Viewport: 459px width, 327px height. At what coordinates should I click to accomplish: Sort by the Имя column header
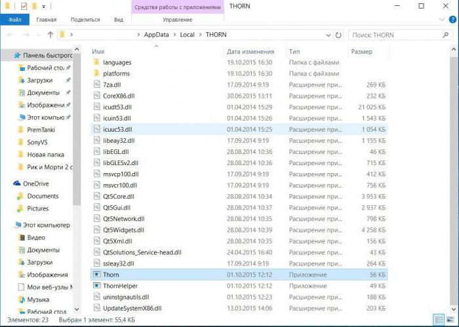98,52
